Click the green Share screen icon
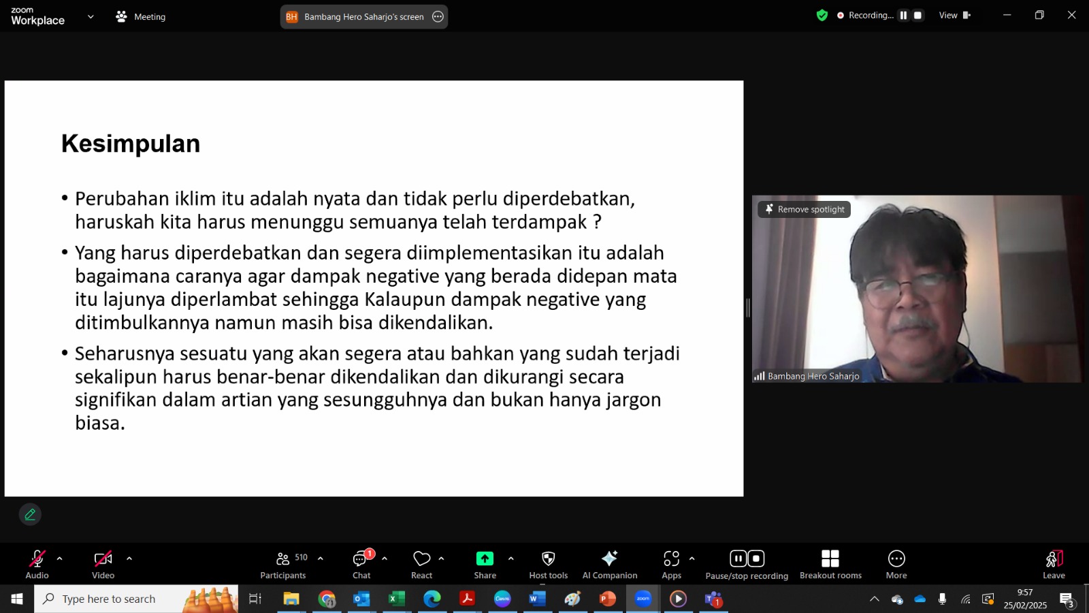Image resolution: width=1089 pixels, height=613 pixels. point(485,559)
